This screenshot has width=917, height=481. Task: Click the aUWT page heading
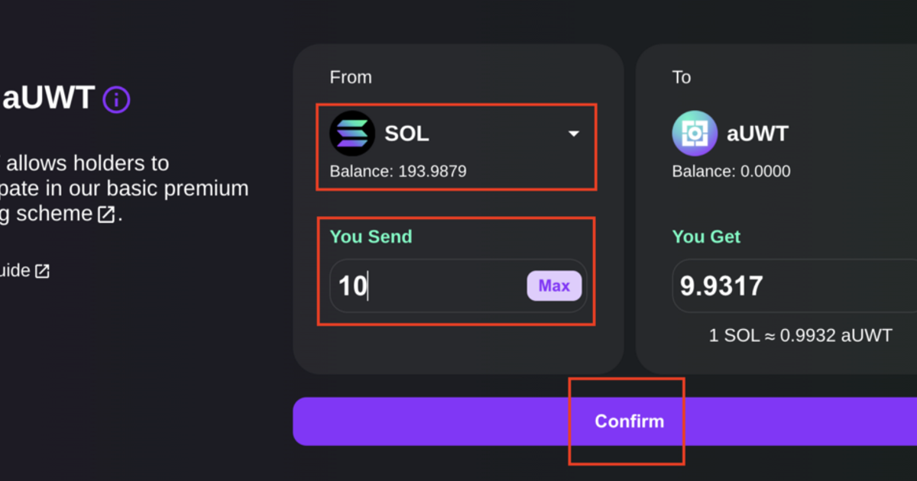pyautogui.click(x=48, y=98)
